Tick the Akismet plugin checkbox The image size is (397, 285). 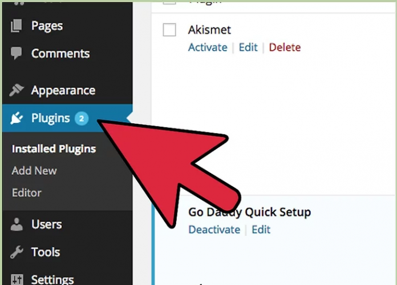(169, 30)
